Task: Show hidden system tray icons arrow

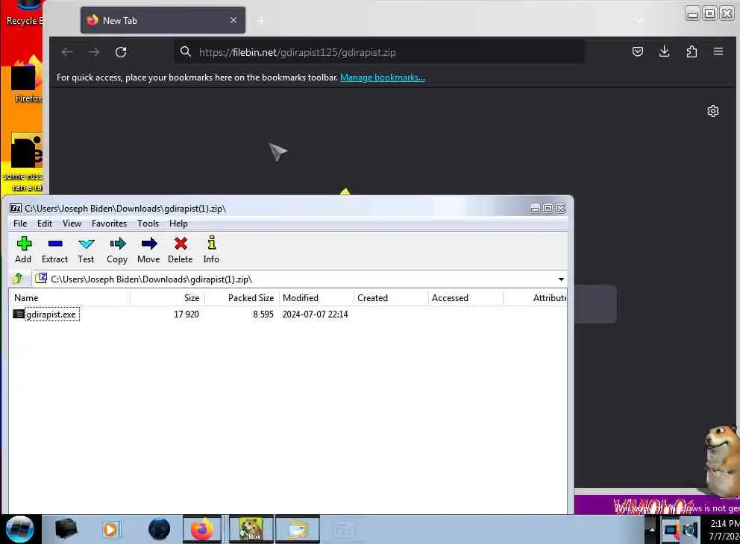Action: pyautogui.click(x=651, y=530)
